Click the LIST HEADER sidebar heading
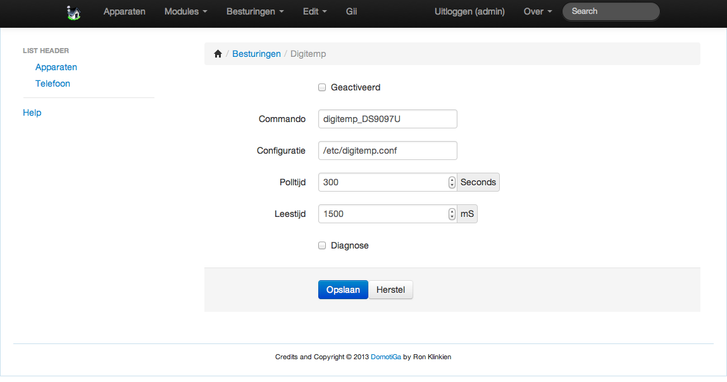 46,51
